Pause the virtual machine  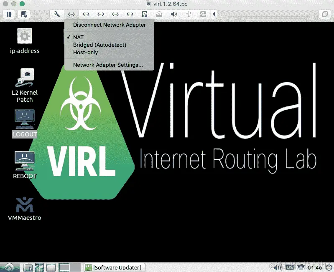tap(9, 14)
